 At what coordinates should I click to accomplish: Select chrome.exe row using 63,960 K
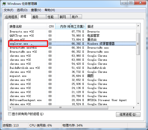[72, 56]
